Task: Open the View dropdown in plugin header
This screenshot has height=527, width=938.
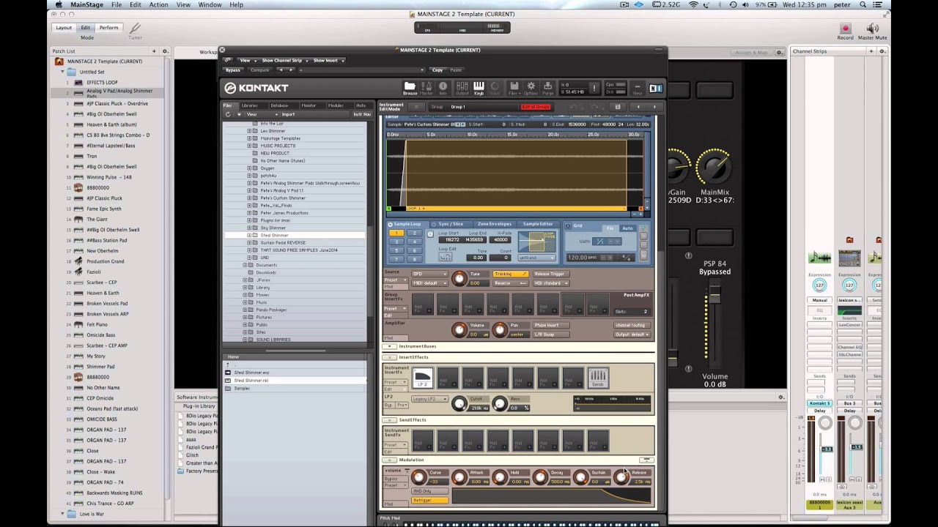Action: coord(247,60)
